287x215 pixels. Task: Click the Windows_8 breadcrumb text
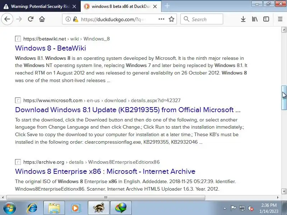coord(97,39)
